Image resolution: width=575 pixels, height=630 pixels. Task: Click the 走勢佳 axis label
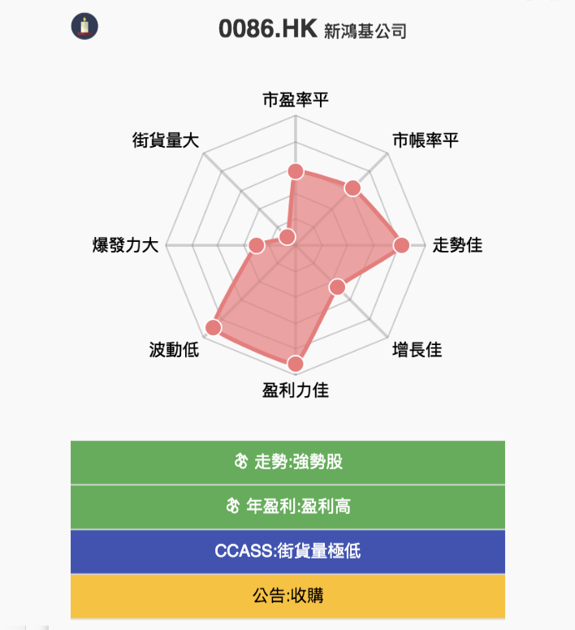point(458,245)
